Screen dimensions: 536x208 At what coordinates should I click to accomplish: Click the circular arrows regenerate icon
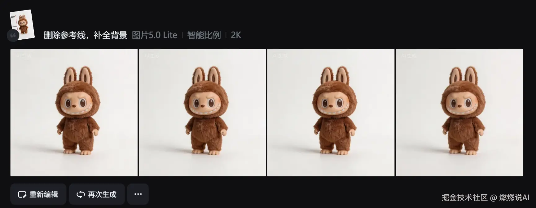click(x=81, y=194)
